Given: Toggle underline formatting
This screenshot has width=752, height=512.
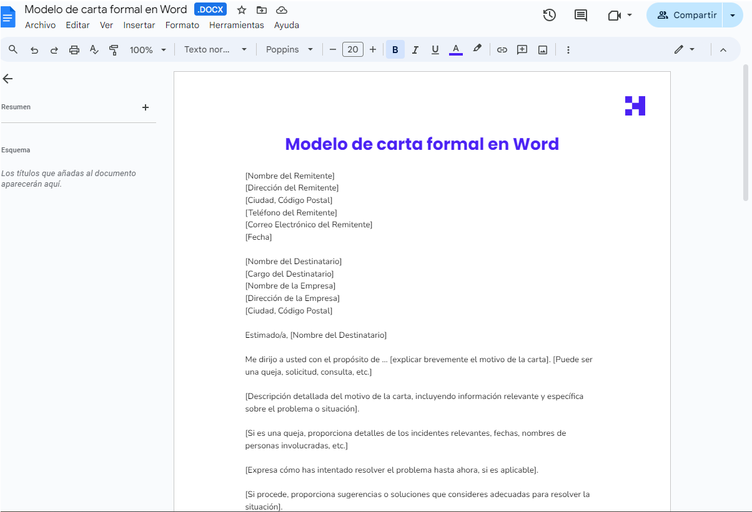Looking at the screenshot, I should pos(435,50).
